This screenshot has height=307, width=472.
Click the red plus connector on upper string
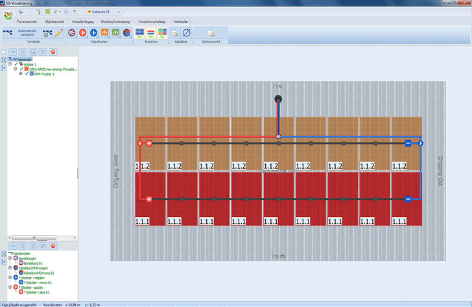click(x=148, y=143)
